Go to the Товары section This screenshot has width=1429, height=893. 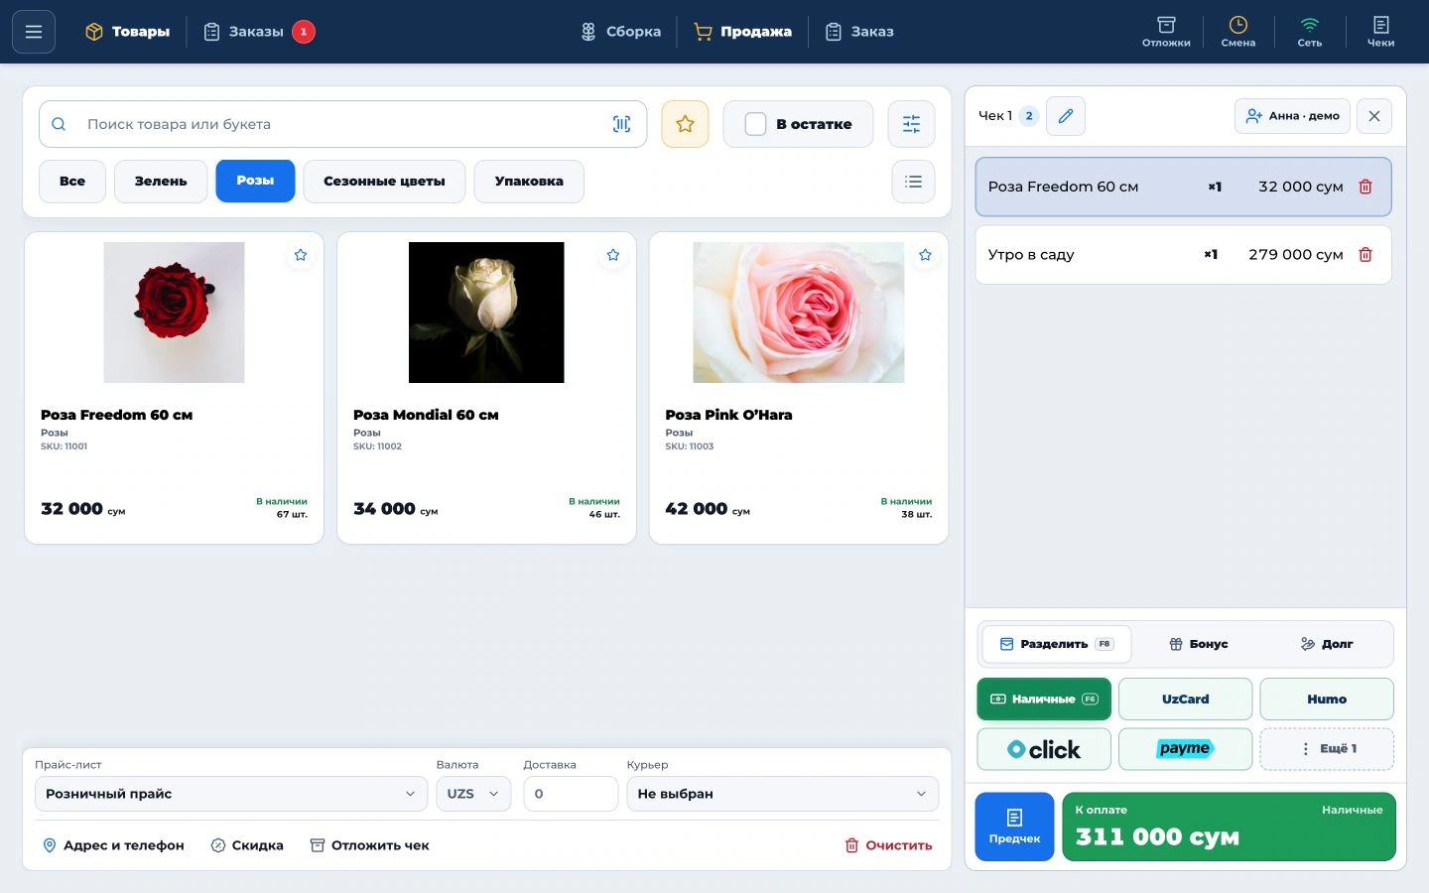[x=128, y=32]
